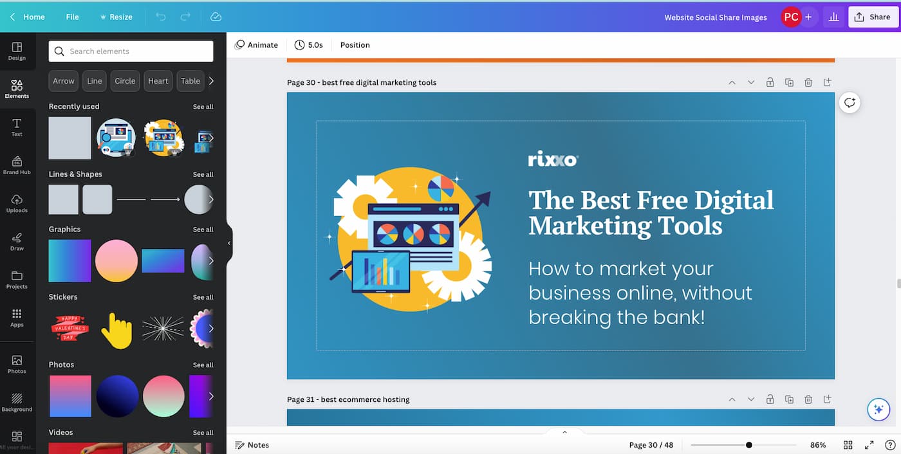
Task: Duplicate page 30
Action: (x=789, y=82)
